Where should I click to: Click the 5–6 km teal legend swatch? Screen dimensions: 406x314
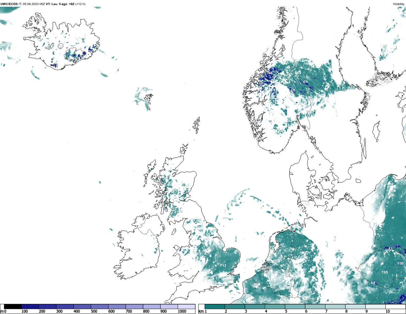(295, 306)
